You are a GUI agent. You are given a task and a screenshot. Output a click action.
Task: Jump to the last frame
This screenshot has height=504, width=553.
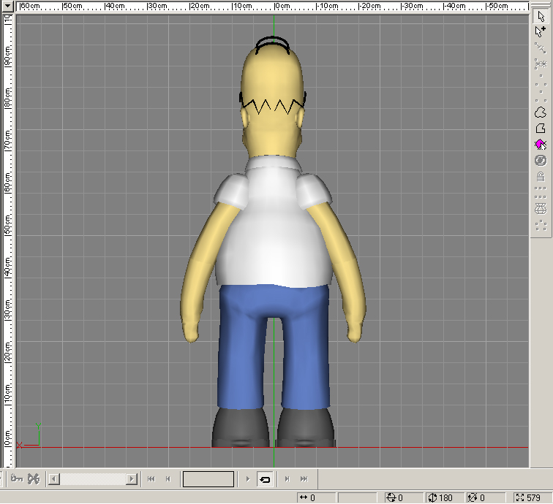[x=304, y=479]
